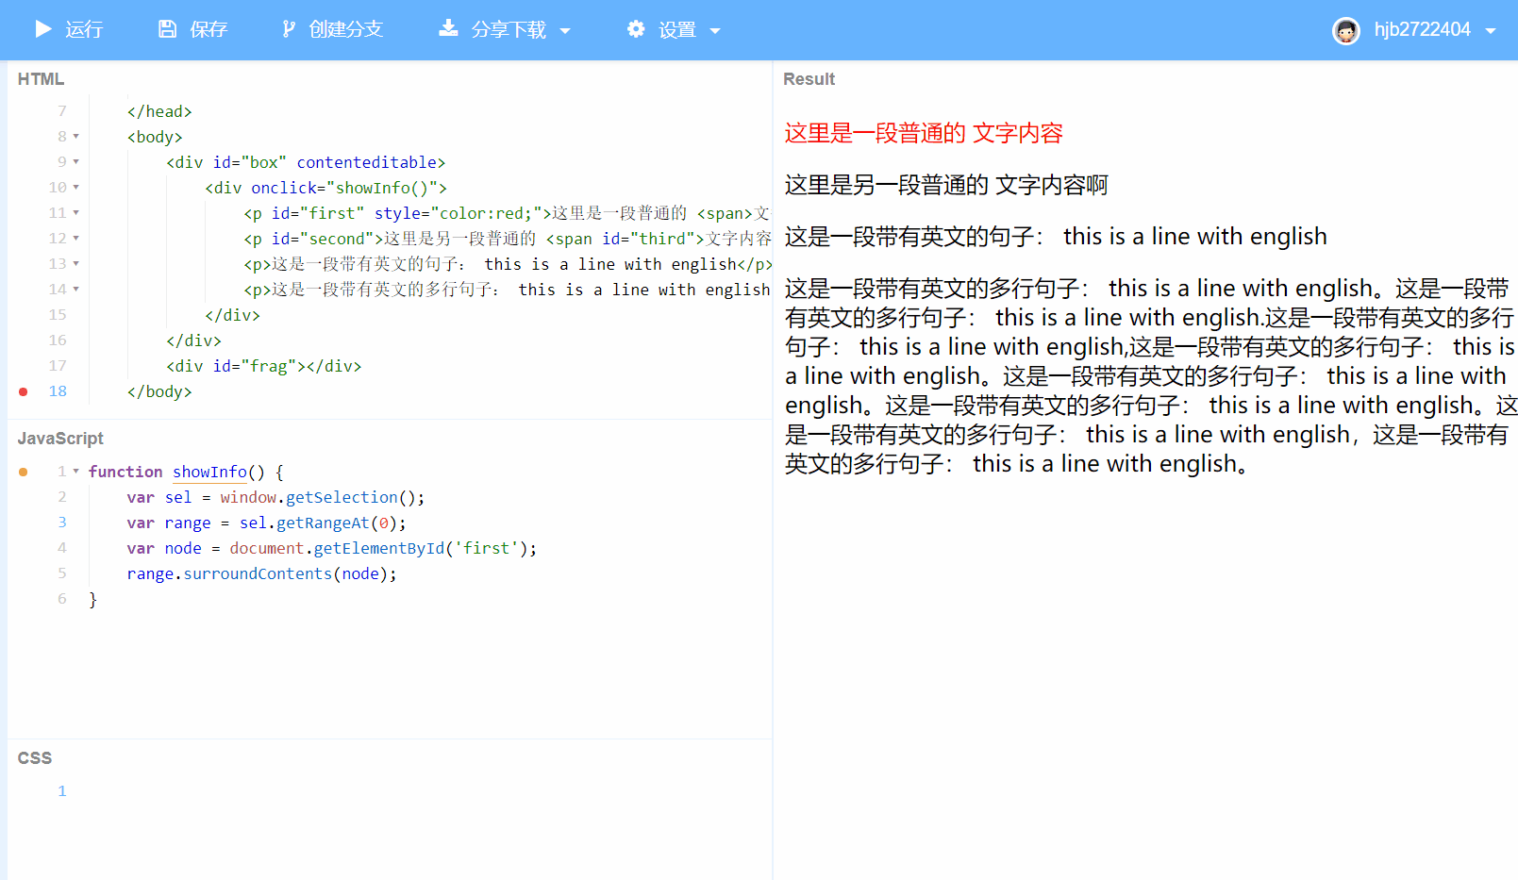Click the </head> tag on line 7
The image size is (1518, 880).
coord(159,111)
